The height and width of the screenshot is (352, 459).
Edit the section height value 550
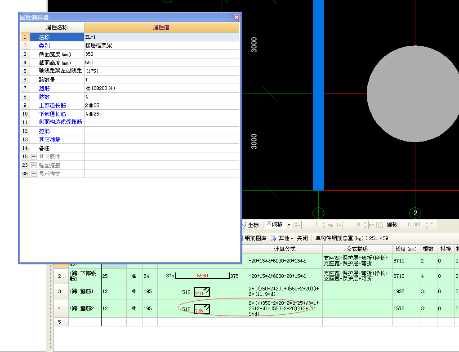point(161,62)
